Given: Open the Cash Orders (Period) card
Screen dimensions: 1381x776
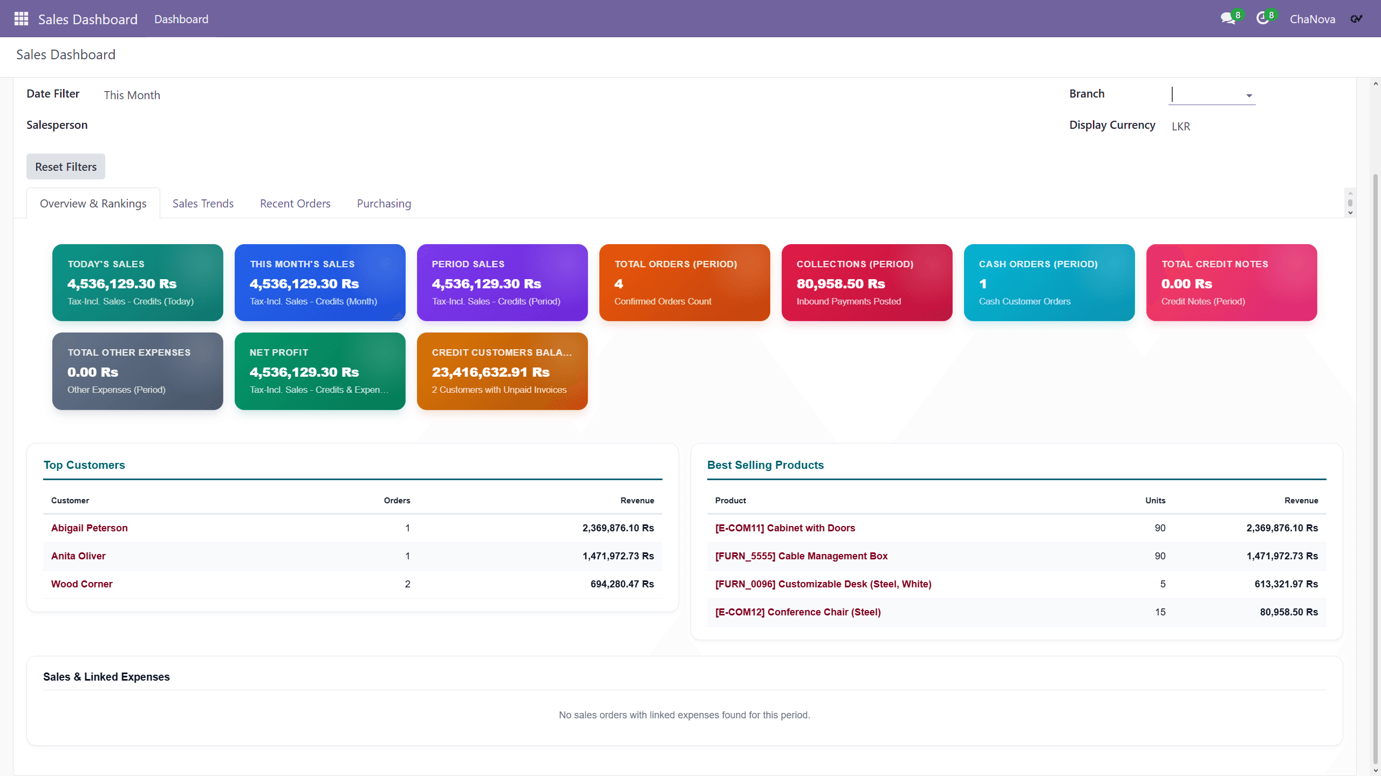Looking at the screenshot, I should pos(1049,282).
